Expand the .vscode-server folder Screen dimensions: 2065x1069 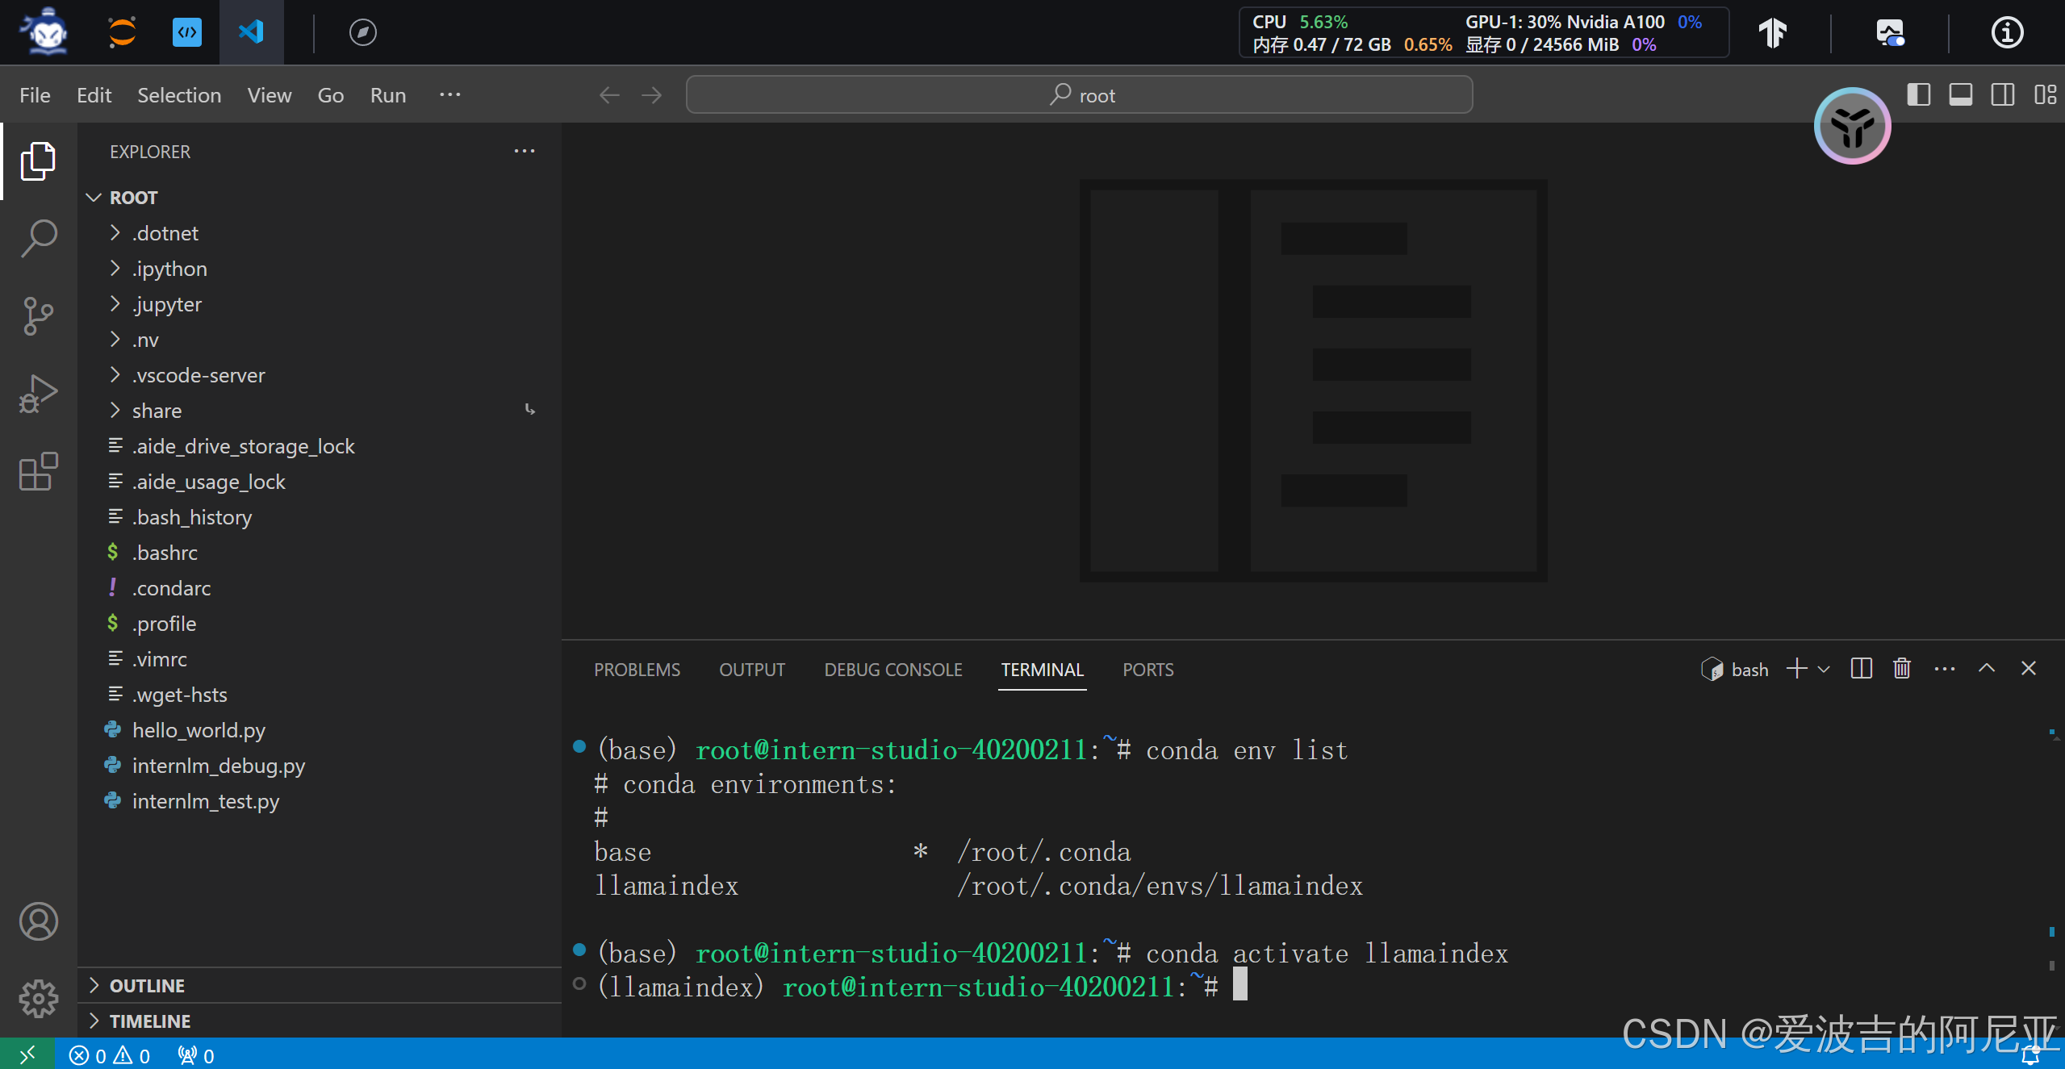pyautogui.click(x=199, y=375)
